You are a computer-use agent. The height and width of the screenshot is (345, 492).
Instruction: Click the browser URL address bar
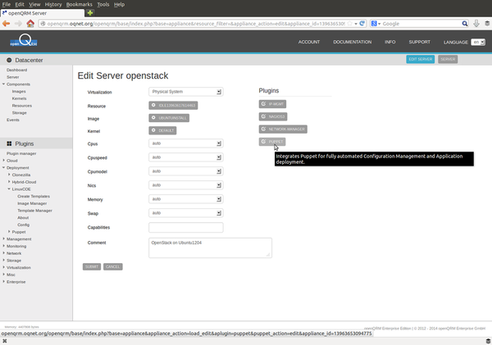196,24
